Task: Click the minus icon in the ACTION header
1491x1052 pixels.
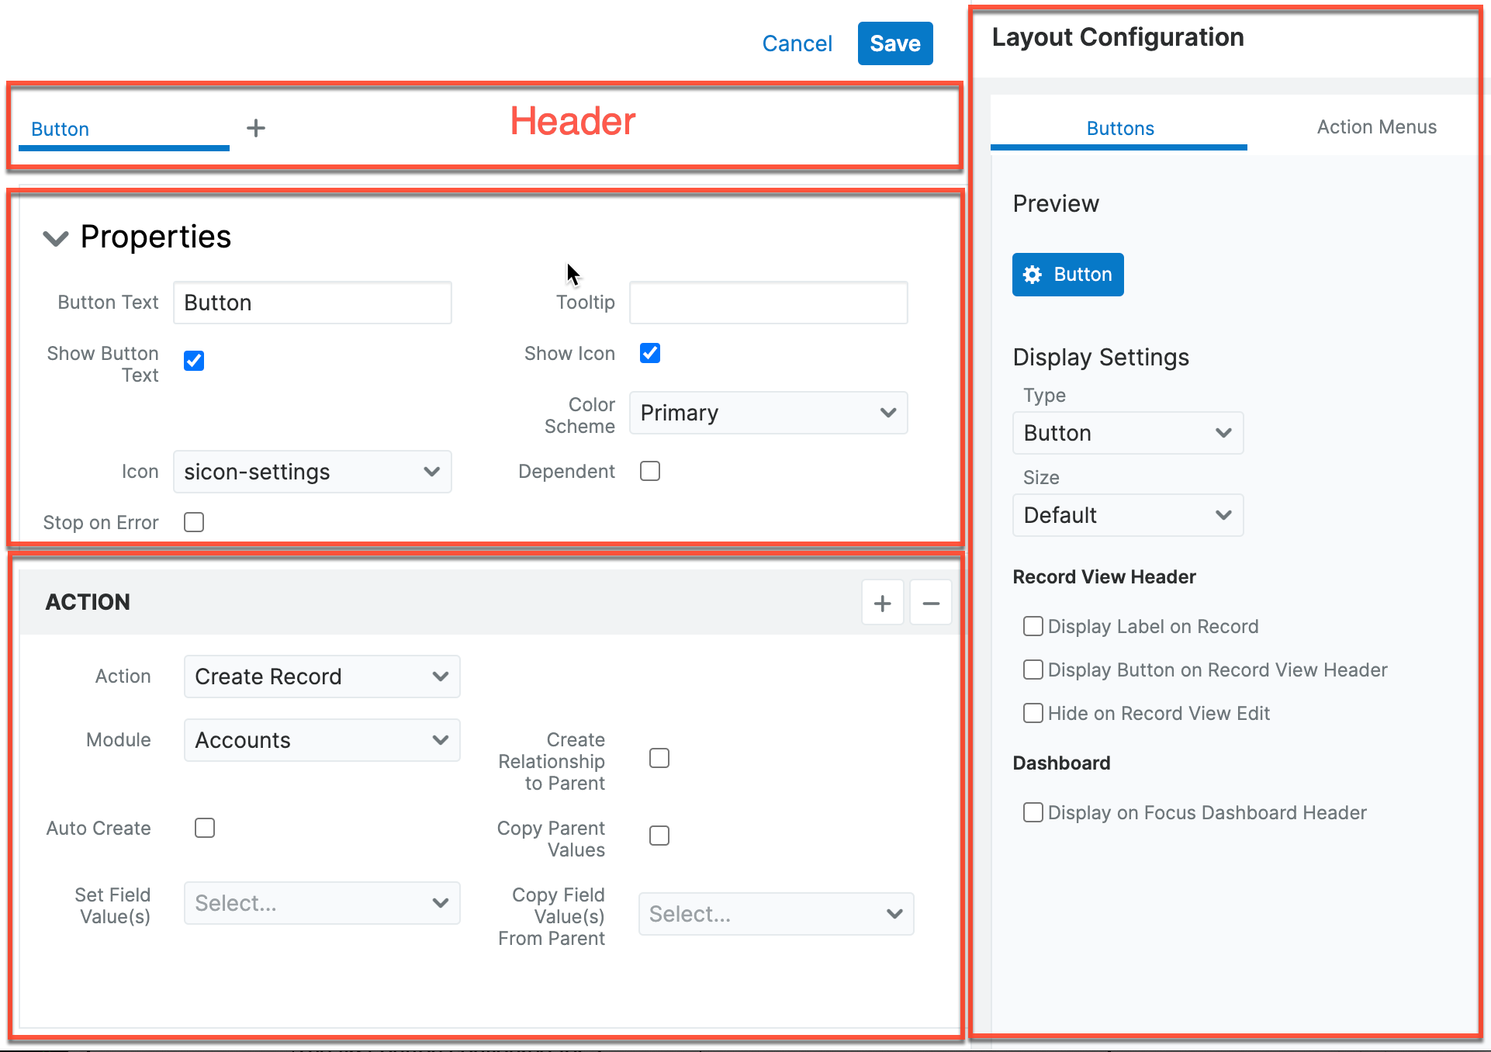Action: coord(931,603)
